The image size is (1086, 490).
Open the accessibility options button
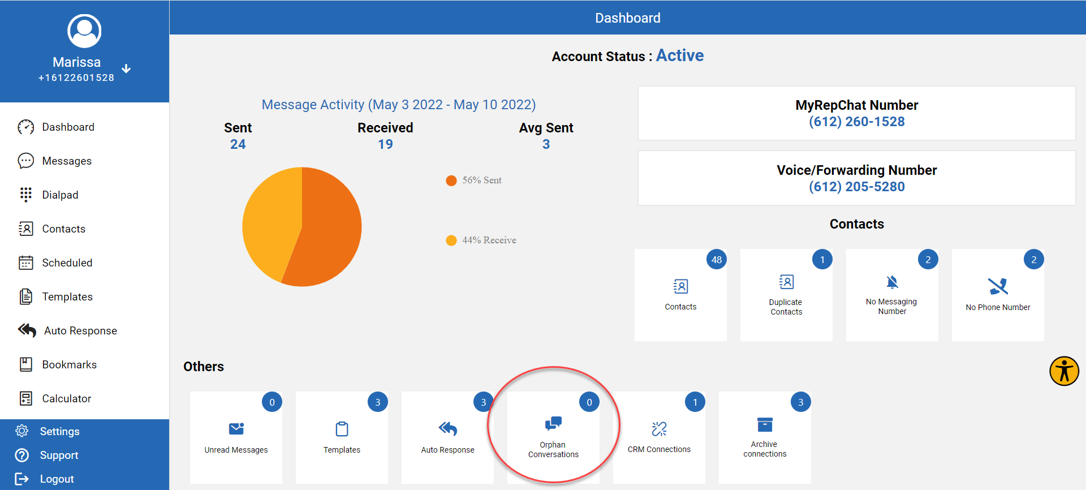coord(1064,371)
